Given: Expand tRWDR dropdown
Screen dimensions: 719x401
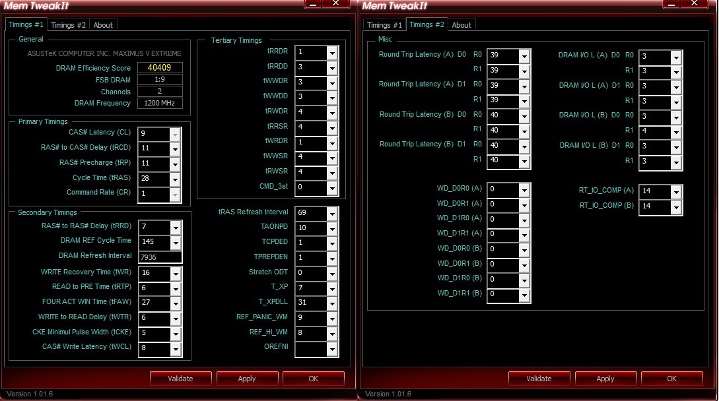Looking at the screenshot, I should click(x=332, y=113).
